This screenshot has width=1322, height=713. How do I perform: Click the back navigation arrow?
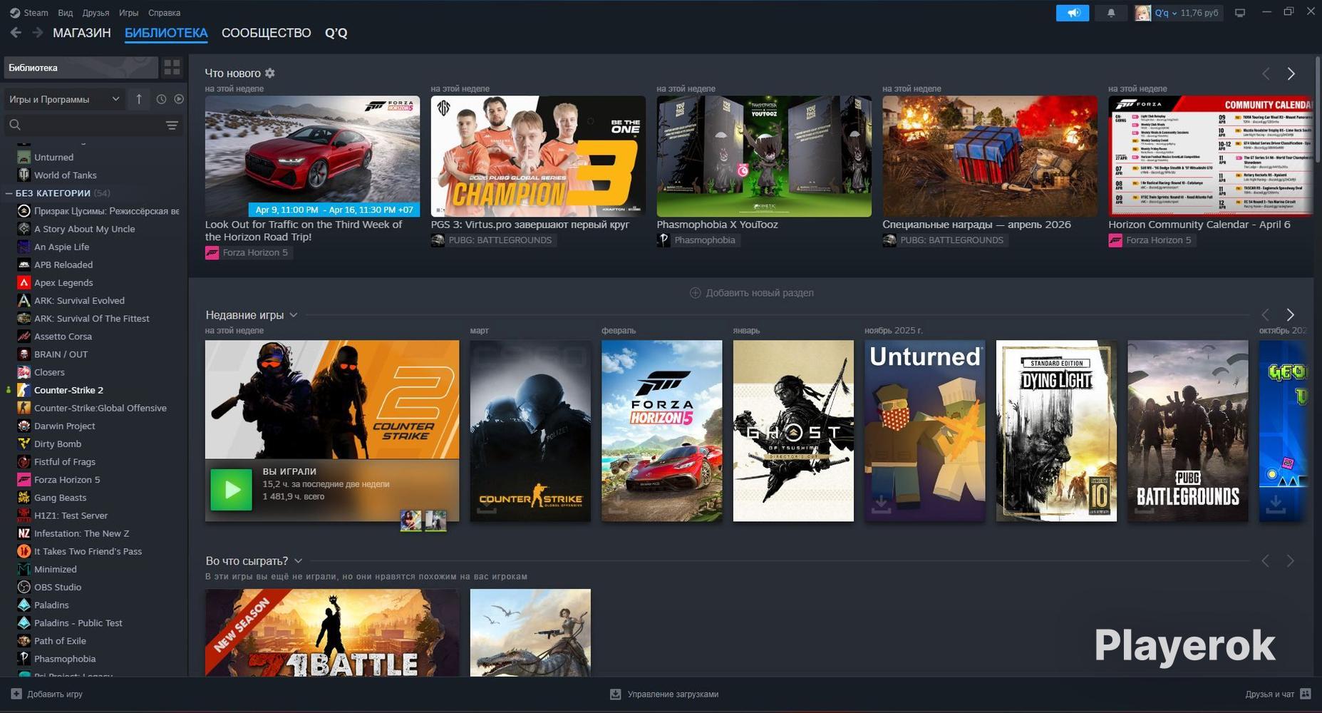[16, 33]
